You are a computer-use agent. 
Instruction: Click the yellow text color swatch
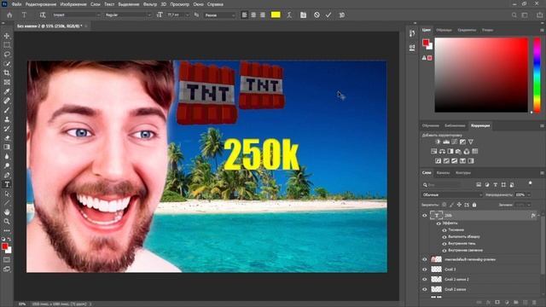point(276,15)
